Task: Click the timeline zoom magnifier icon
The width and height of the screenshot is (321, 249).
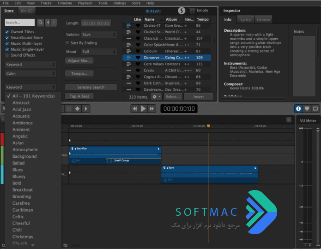Action: [65, 245]
